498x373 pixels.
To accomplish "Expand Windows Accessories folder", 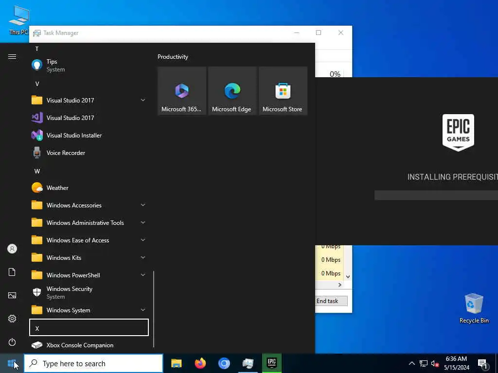I will point(89,205).
